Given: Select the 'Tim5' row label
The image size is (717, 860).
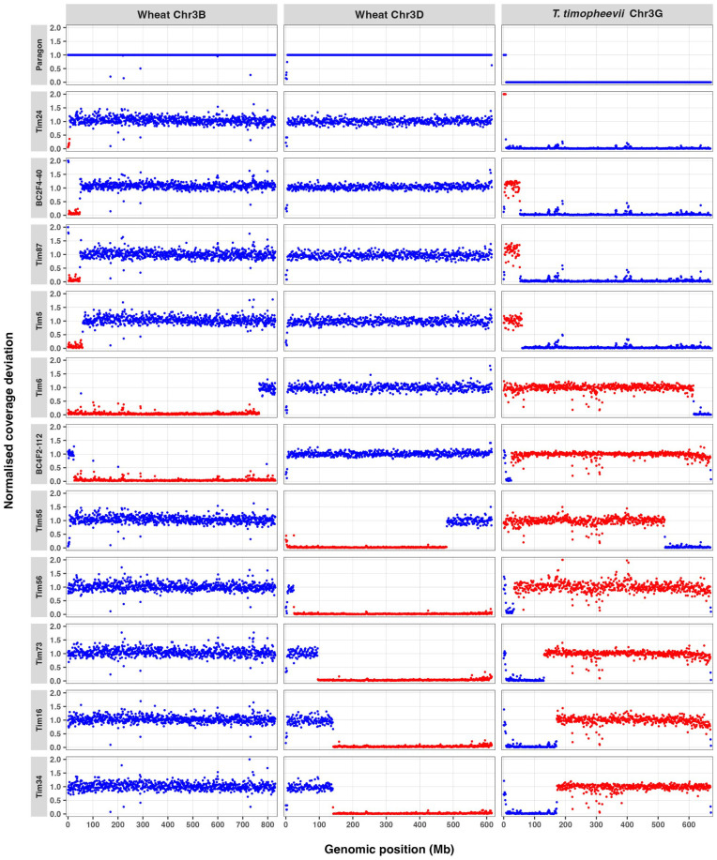Looking at the screenshot, I should pyautogui.click(x=40, y=321).
